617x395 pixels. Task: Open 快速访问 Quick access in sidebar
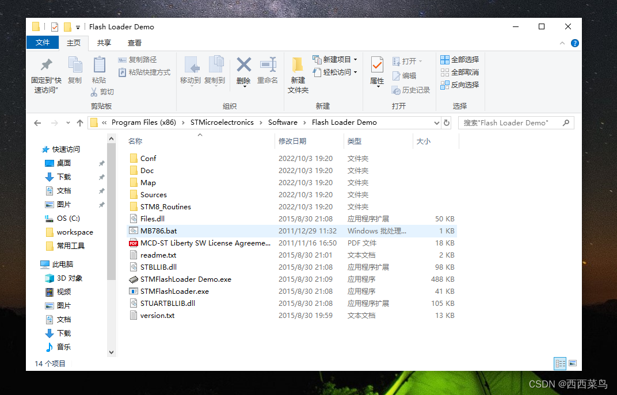point(61,149)
